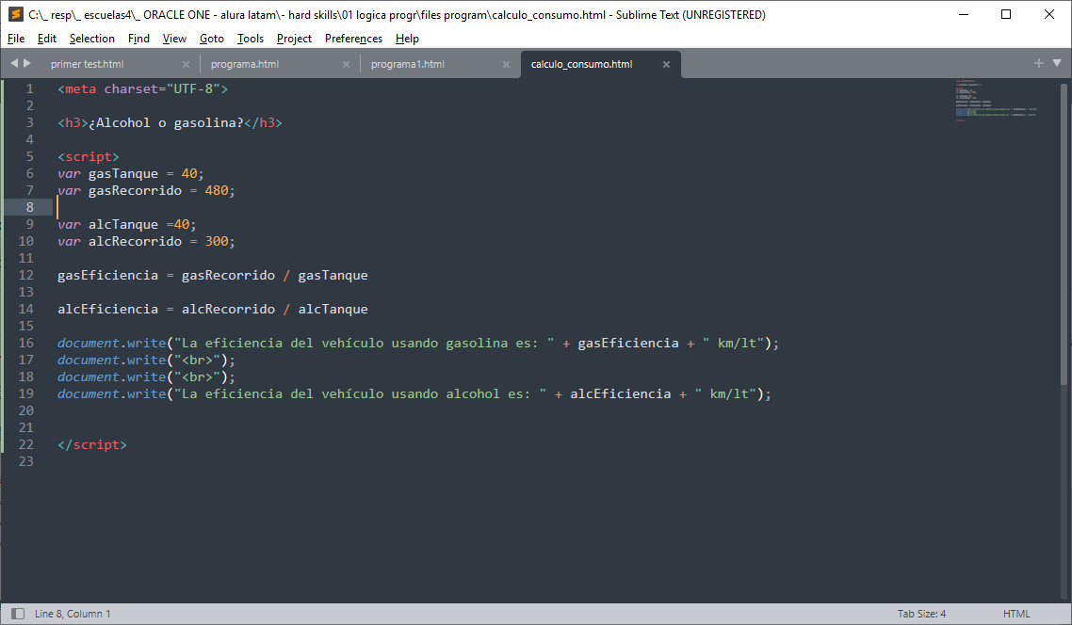
Task: Click the minimap code preview
Action: (996, 101)
